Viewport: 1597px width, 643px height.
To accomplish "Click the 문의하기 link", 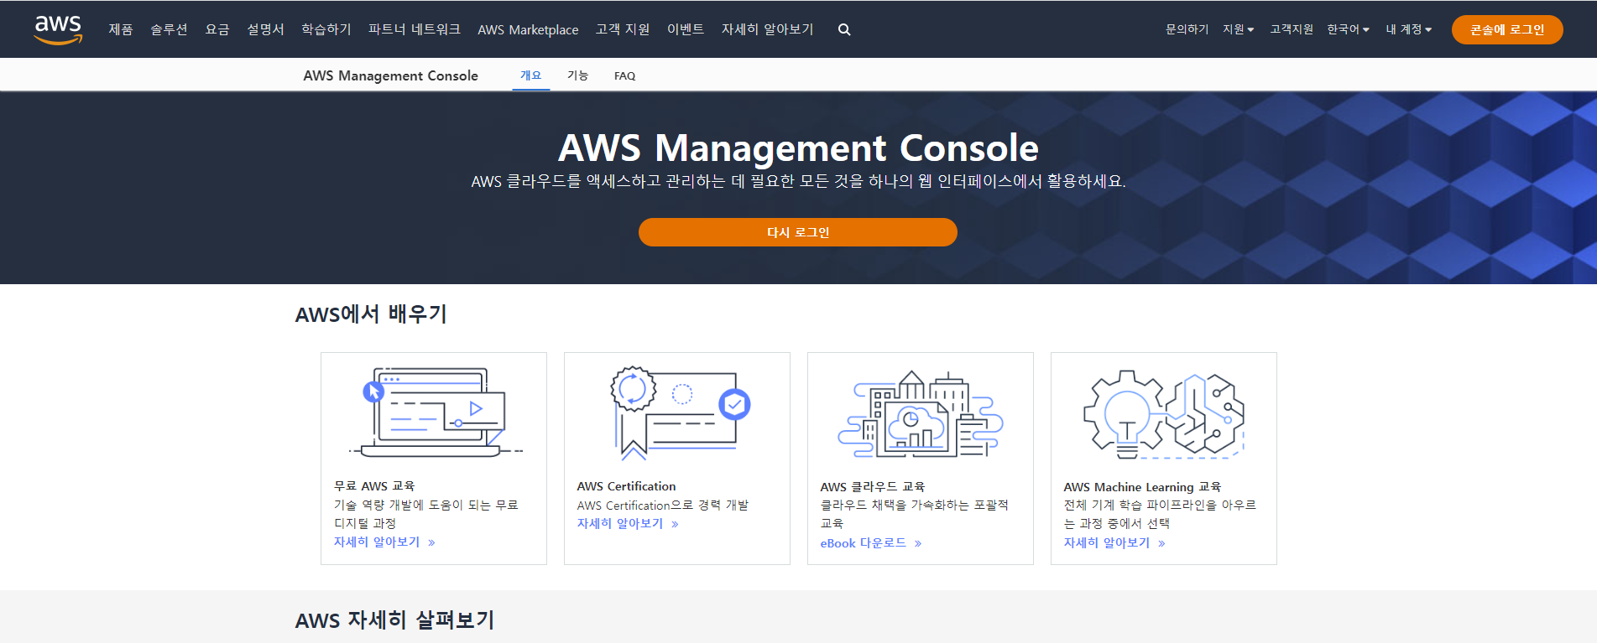I will click(x=1187, y=29).
